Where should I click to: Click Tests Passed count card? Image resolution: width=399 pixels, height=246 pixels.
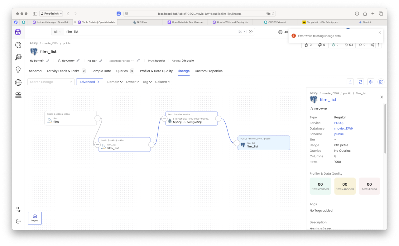pyautogui.click(x=320, y=186)
